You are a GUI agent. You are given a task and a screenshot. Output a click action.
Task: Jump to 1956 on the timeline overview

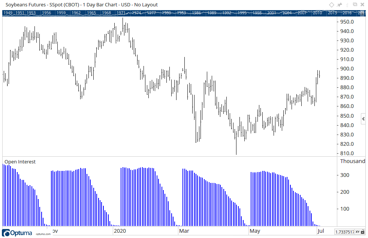pyautogui.click(x=46, y=13)
